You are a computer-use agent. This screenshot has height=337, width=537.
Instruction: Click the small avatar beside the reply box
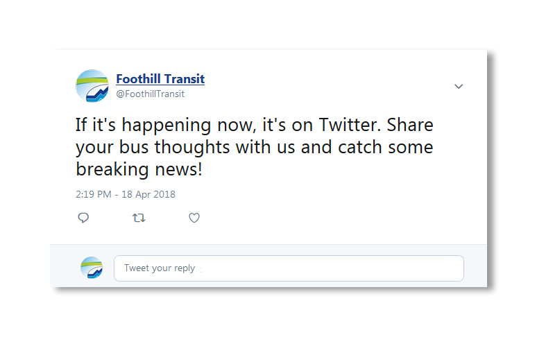(92, 268)
